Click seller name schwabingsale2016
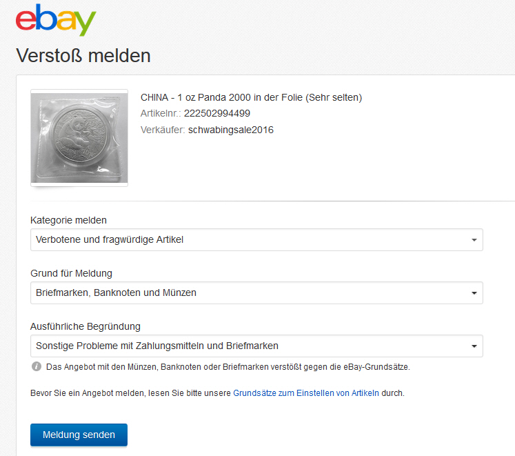 click(x=230, y=130)
